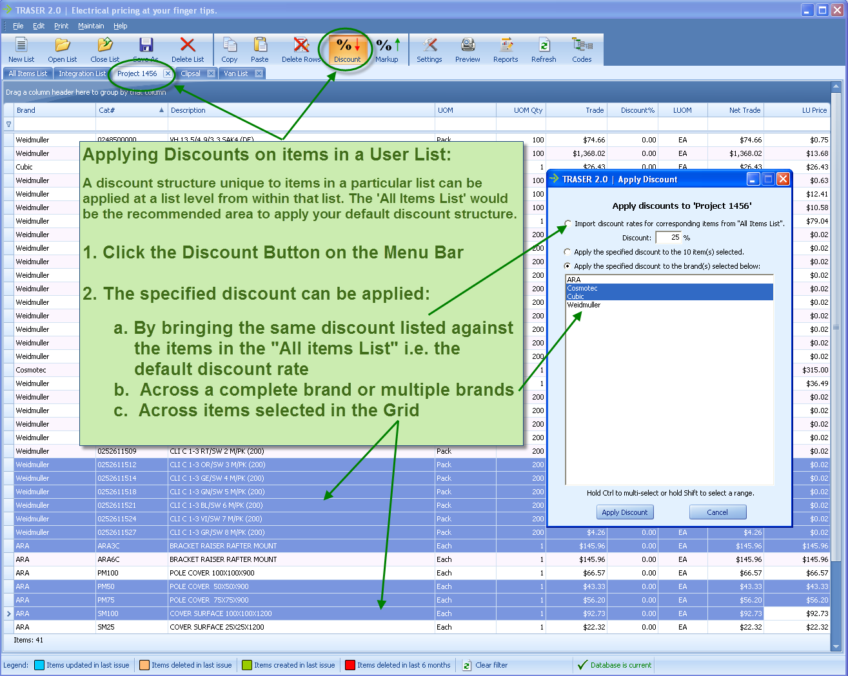This screenshot has width=848, height=676.
Task: Click the Discount percentage input field
Action: (x=668, y=238)
